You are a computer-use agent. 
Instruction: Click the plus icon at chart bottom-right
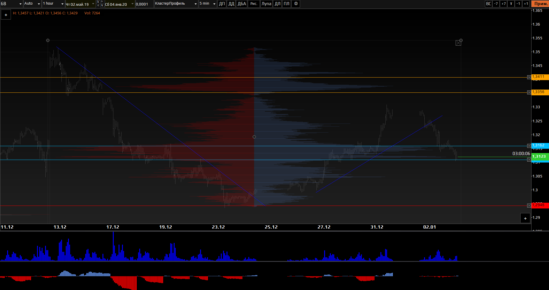pyautogui.click(x=525, y=219)
